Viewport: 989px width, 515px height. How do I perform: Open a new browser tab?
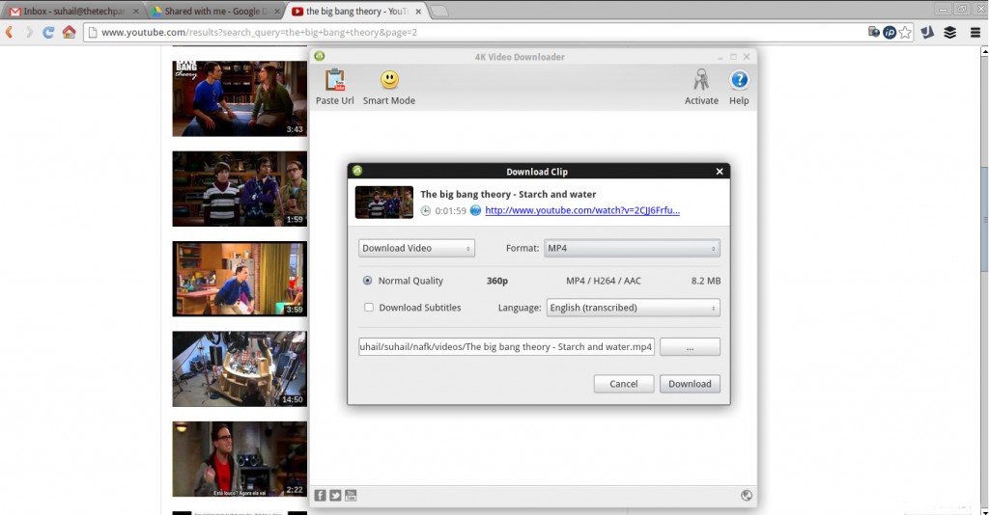439,12
